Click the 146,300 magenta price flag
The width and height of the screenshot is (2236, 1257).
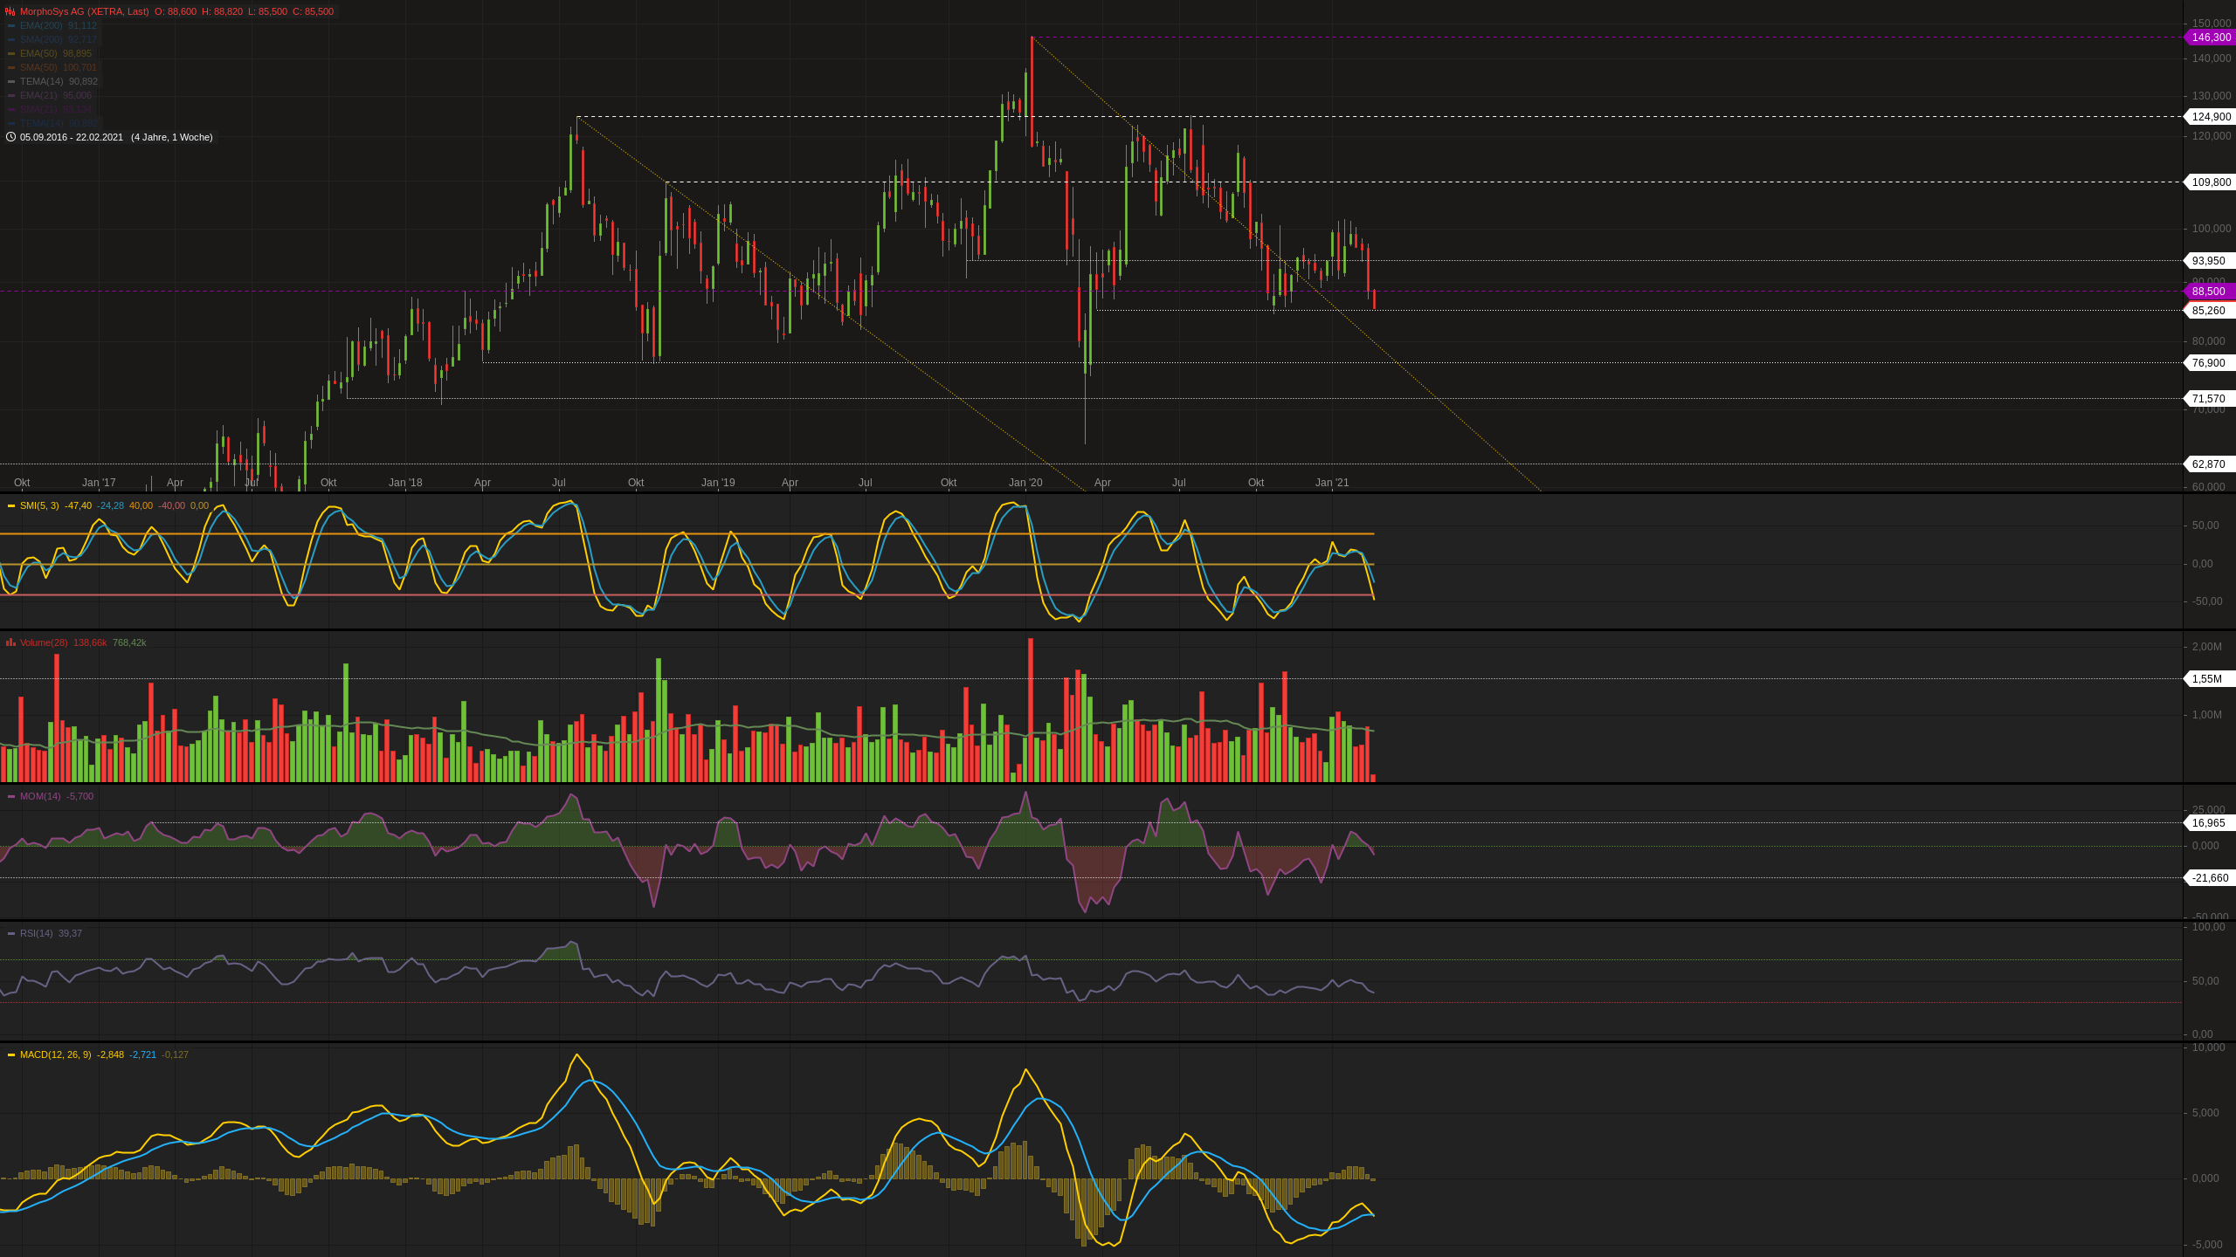click(2210, 38)
